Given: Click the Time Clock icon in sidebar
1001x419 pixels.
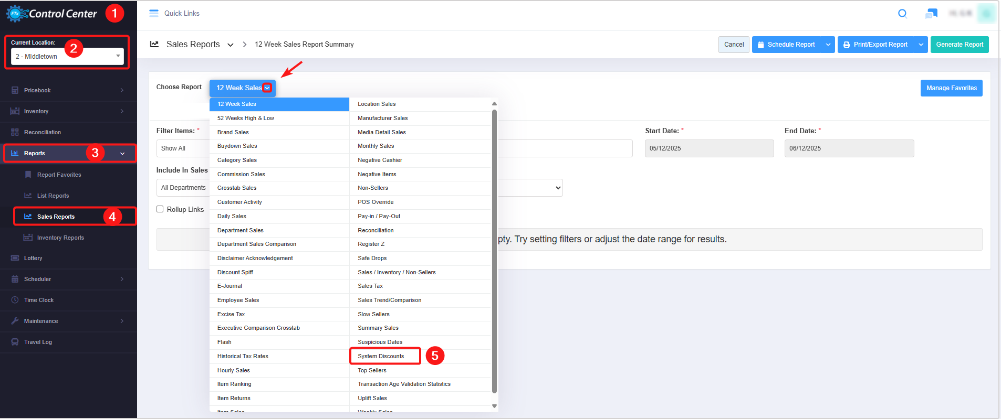Looking at the screenshot, I should tap(15, 300).
